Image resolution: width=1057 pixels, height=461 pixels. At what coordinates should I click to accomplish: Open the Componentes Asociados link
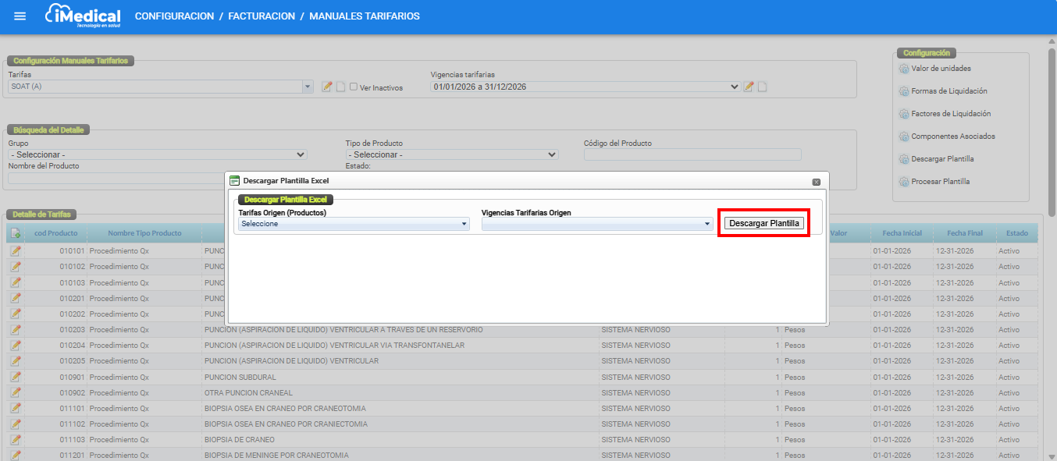click(952, 137)
